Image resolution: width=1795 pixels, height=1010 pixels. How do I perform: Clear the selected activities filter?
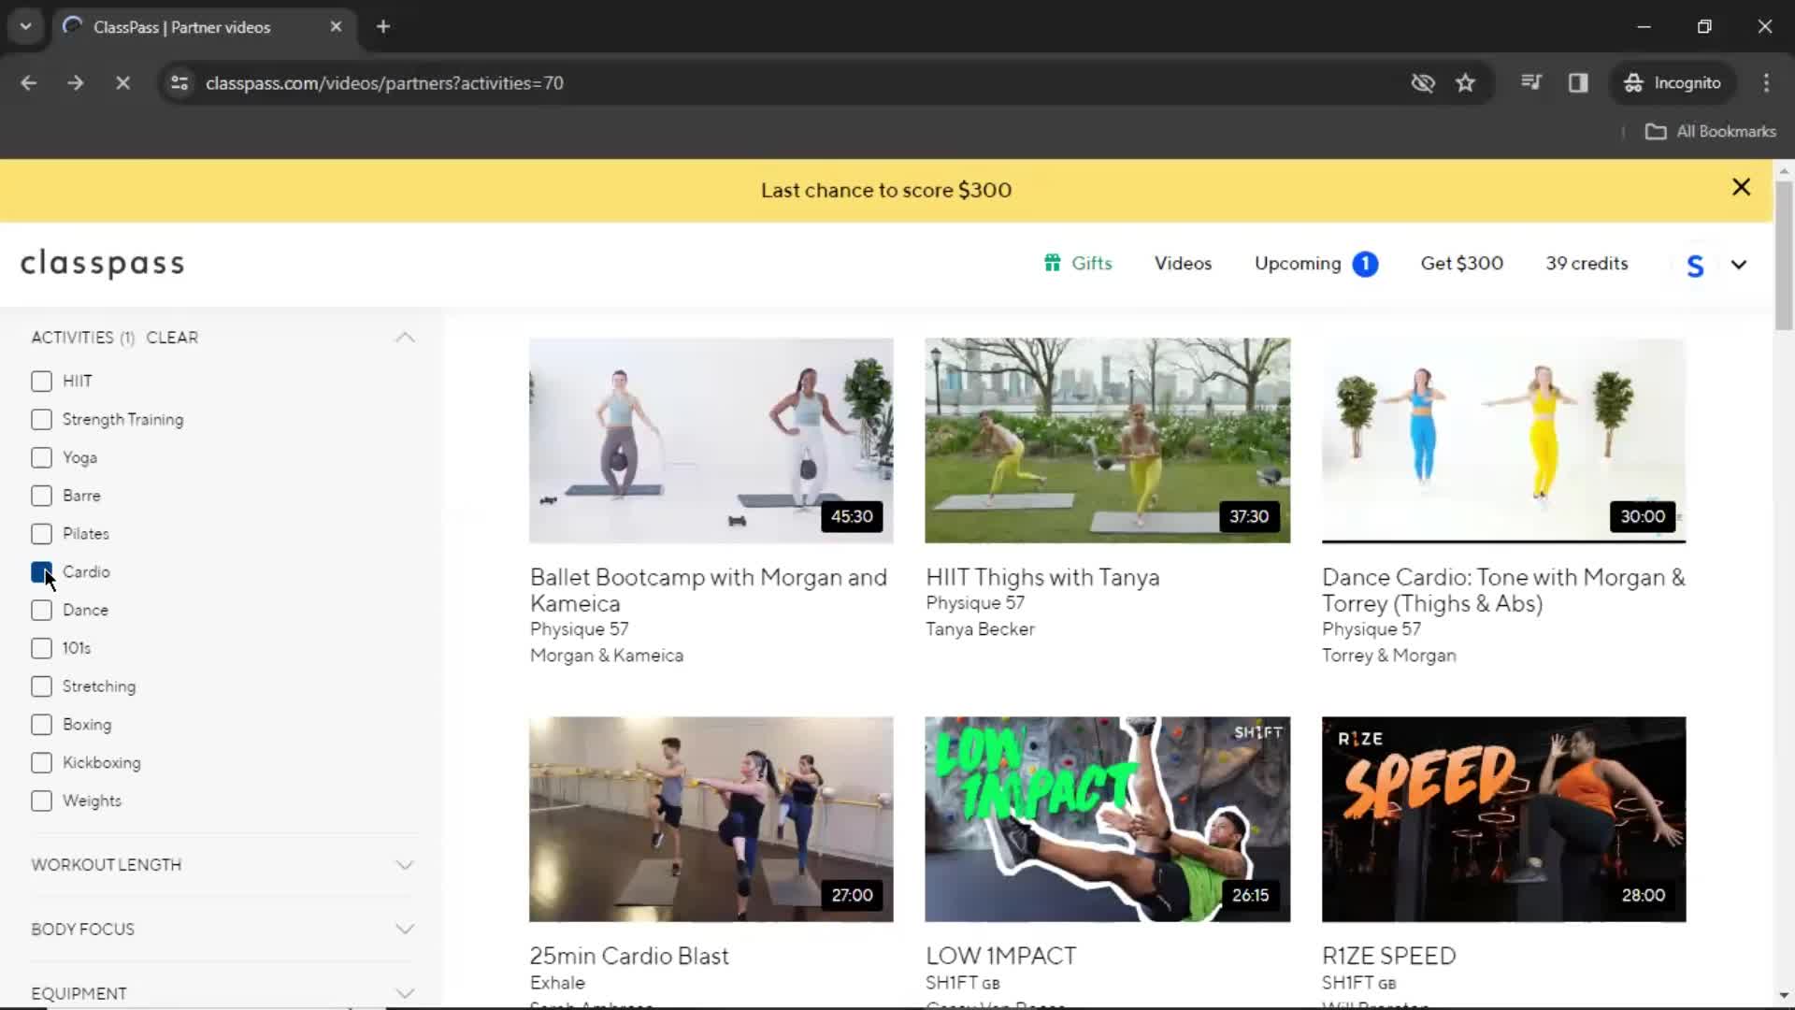[172, 338]
